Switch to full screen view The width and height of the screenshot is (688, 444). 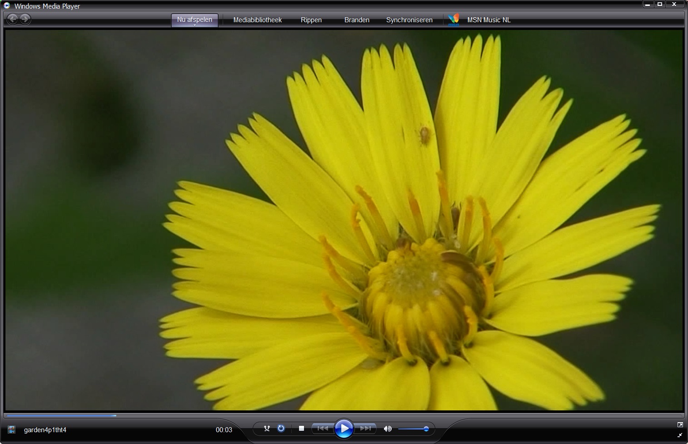coord(680,425)
